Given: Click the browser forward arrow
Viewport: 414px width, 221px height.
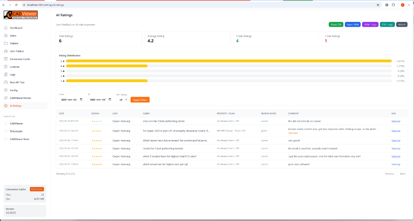Looking at the screenshot, I should pyautogui.click(x=10, y=5).
